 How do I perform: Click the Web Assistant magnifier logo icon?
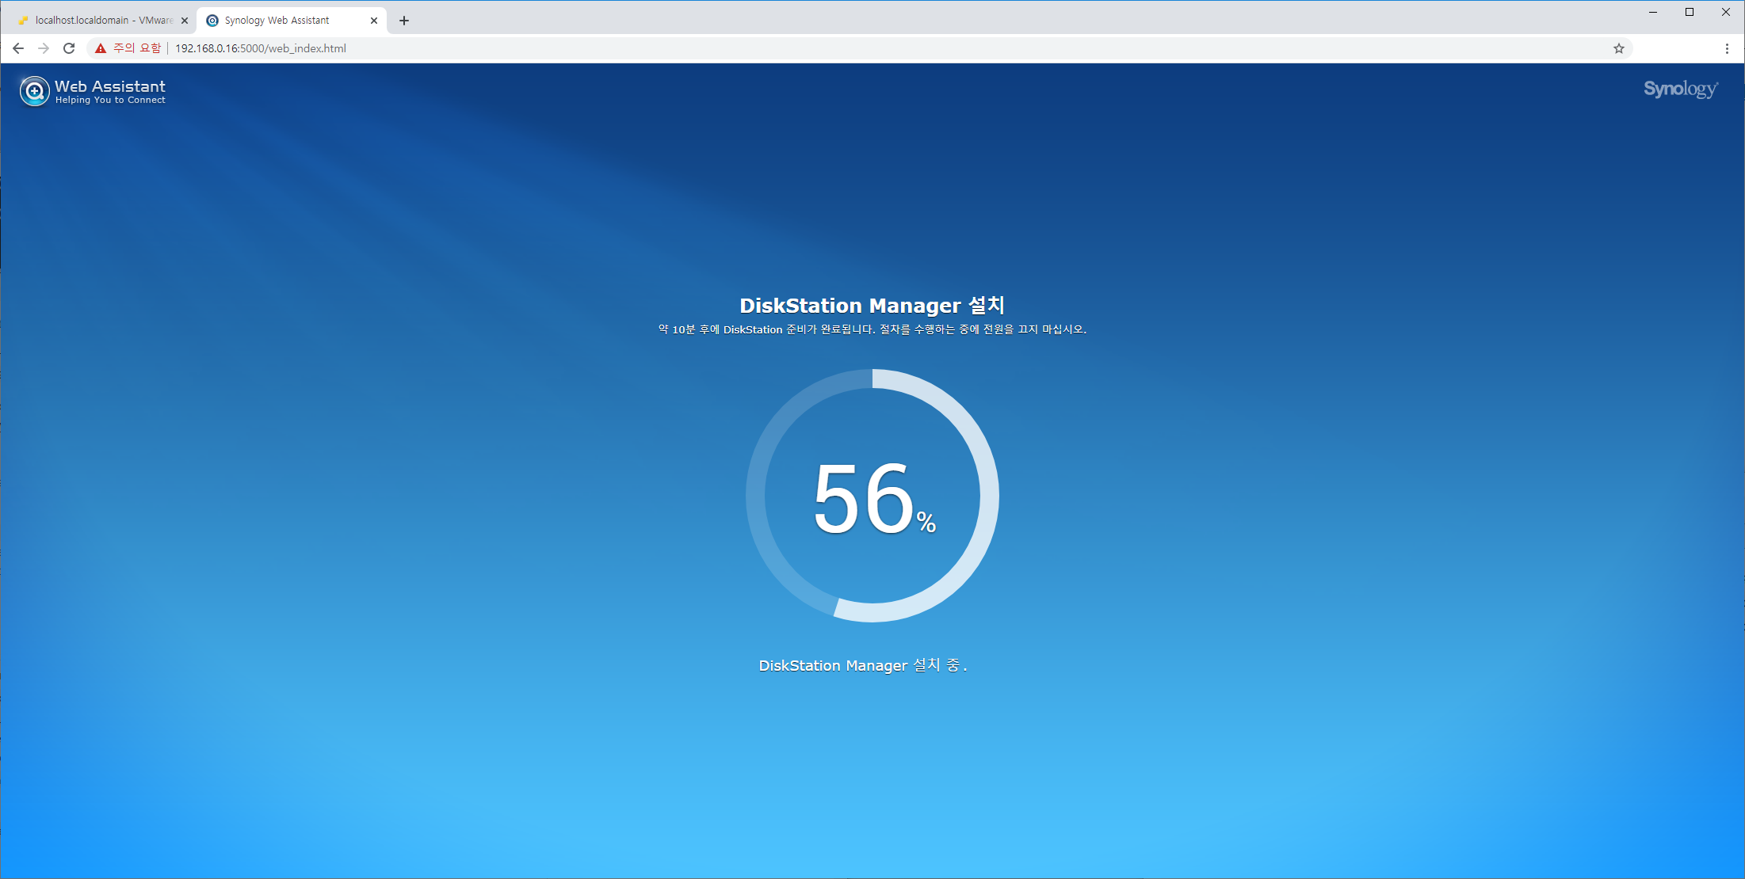click(x=34, y=91)
